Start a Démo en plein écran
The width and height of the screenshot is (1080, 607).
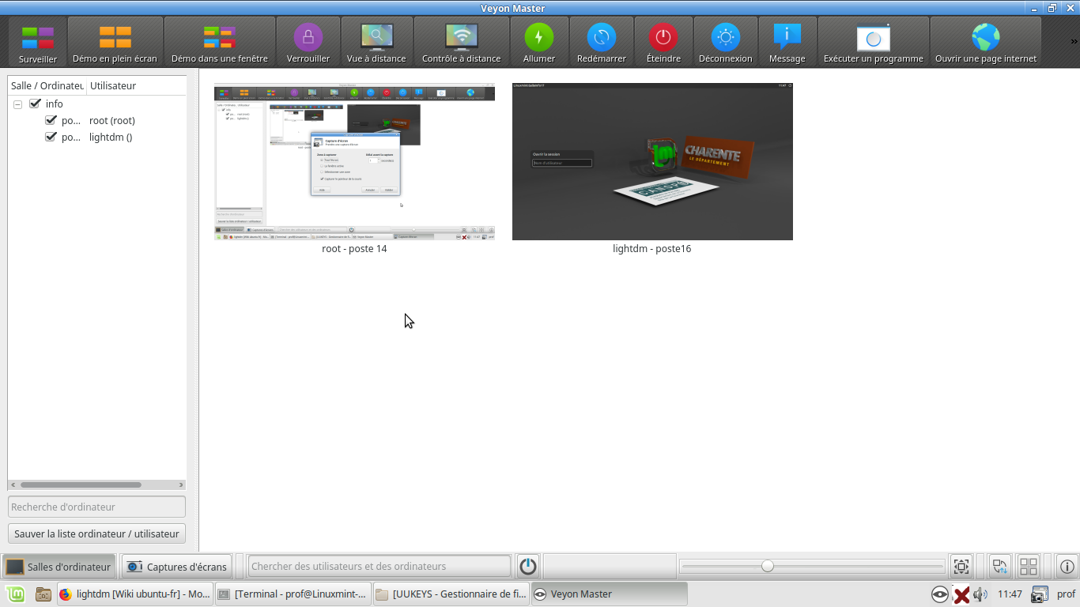point(115,41)
